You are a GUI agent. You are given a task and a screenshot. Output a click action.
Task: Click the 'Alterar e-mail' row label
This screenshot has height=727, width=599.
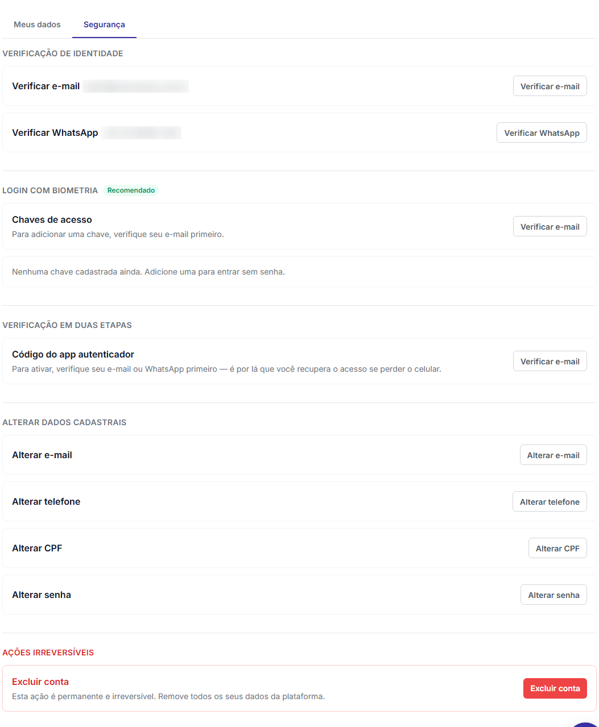coord(42,455)
